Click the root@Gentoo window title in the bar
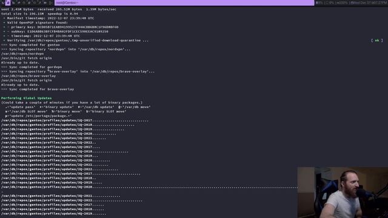The image size is (388, 218). 67,2
